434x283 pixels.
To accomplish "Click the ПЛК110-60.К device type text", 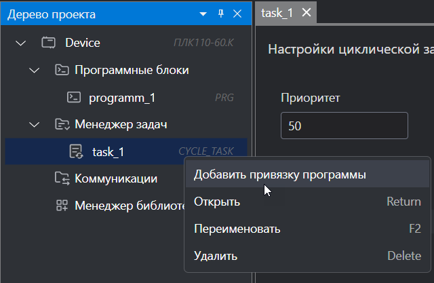I will click(203, 43).
